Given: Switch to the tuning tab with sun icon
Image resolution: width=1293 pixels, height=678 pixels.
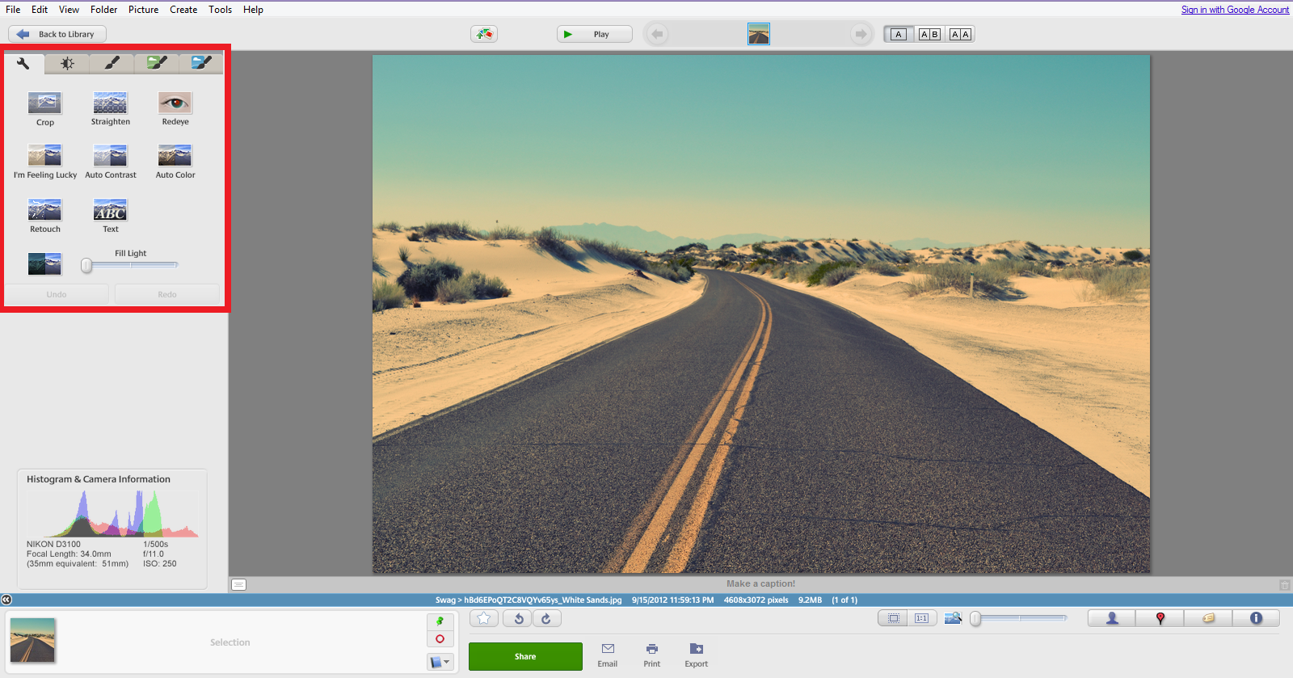Looking at the screenshot, I should (x=67, y=63).
